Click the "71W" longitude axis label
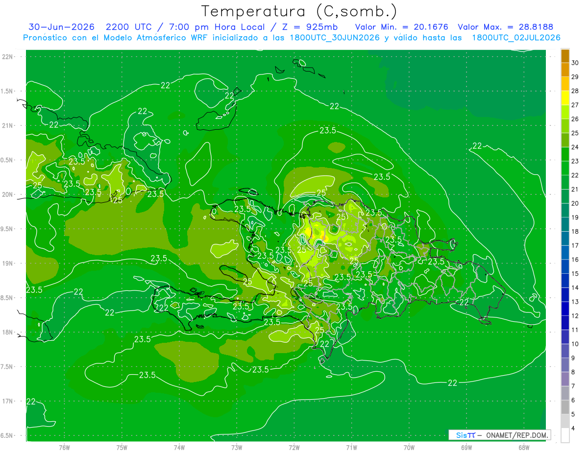This screenshot has height=454, width=588. tap(351, 448)
